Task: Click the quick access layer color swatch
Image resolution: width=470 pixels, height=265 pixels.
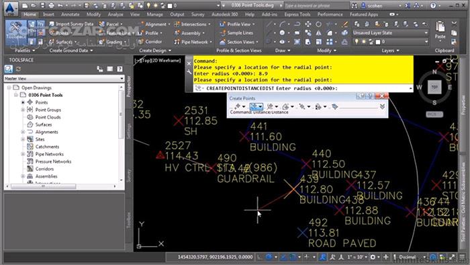Action: pyautogui.click(x=170, y=5)
